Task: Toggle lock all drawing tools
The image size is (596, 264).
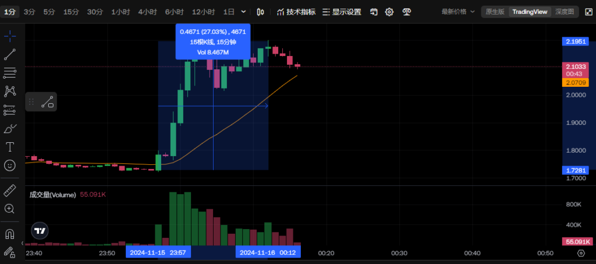Action: click(10, 252)
